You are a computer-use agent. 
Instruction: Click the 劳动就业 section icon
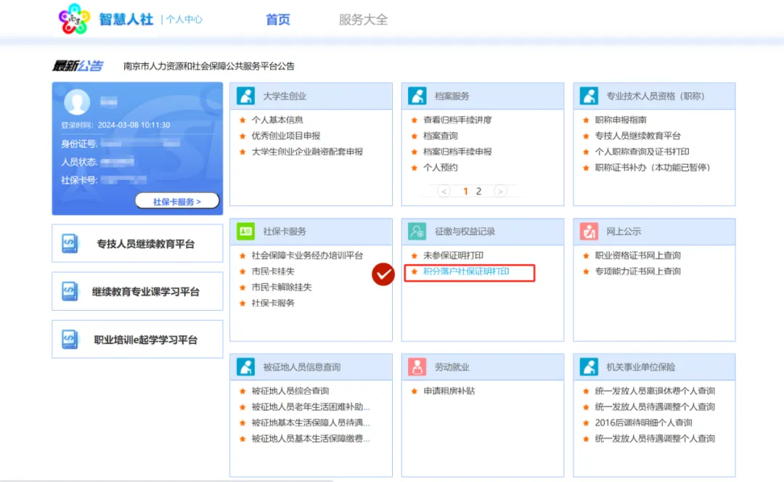pyautogui.click(x=417, y=367)
